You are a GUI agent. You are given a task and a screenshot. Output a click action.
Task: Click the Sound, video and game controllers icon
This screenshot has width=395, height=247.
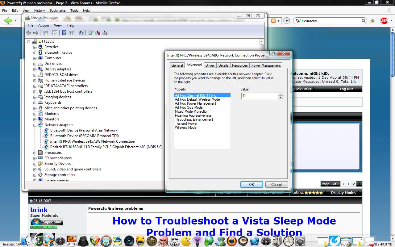coord(40,169)
